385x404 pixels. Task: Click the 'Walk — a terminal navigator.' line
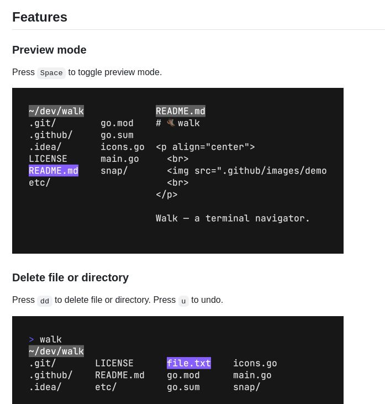point(233,218)
